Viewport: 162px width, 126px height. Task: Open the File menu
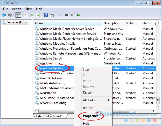pyautogui.click(x=5, y=9)
